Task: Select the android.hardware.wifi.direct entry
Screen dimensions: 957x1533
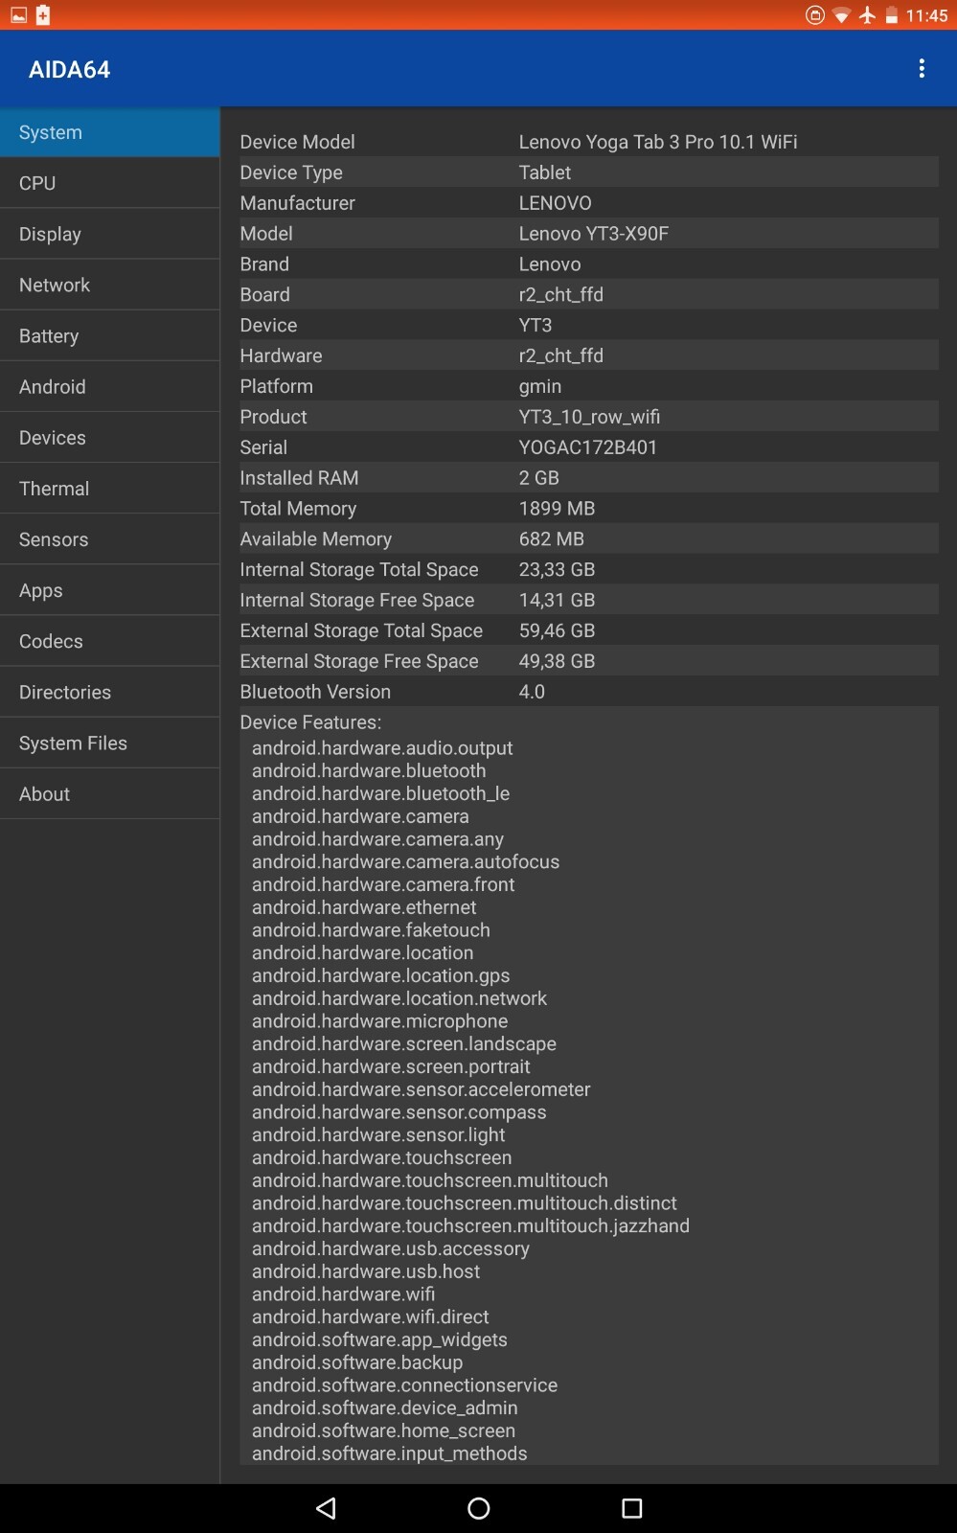Action: [371, 1317]
